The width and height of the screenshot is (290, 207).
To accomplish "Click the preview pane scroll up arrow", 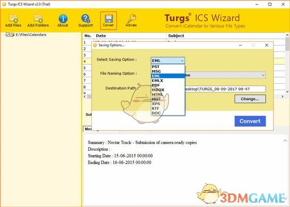I will tap(285, 141).
